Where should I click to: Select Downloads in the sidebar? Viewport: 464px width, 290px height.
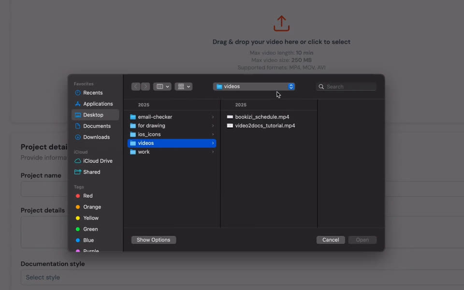click(x=95, y=137)
